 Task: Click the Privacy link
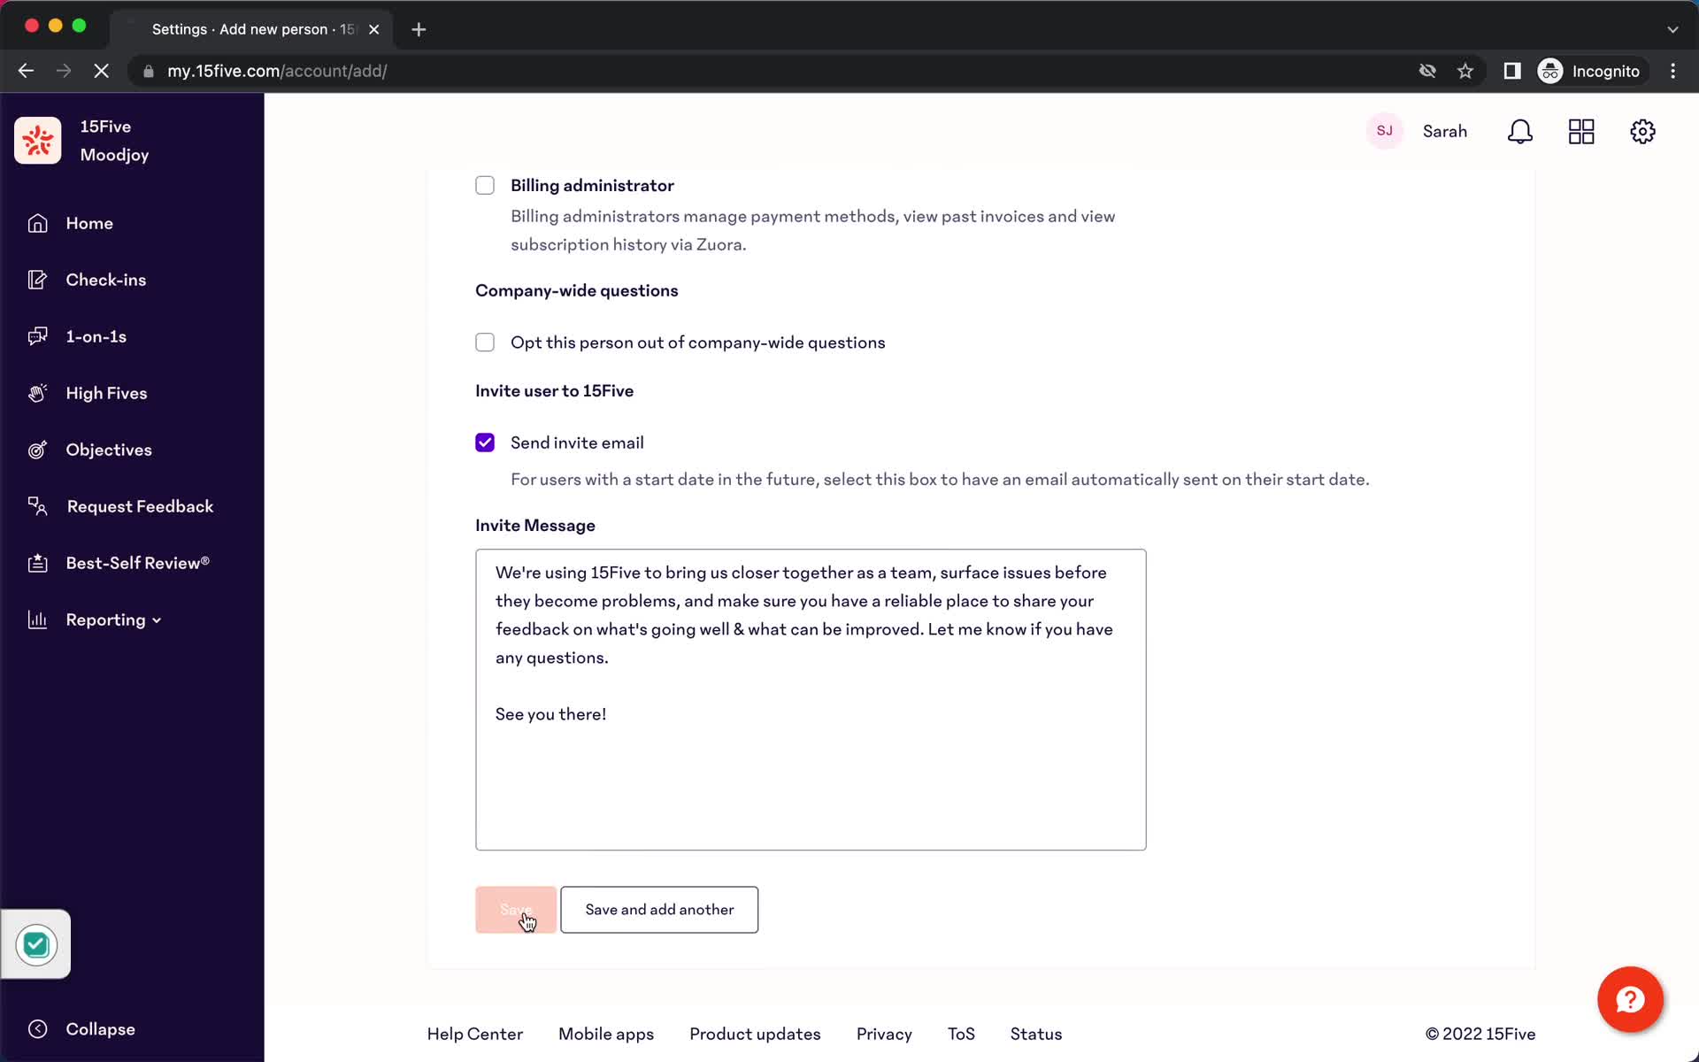point(883,1034)
